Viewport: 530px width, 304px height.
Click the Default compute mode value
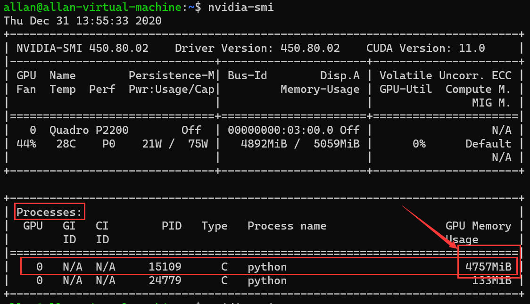pos(488,144)
